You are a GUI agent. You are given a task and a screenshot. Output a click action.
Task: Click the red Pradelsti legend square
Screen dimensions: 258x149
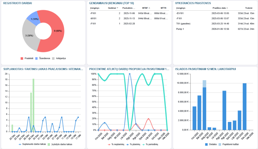pyautogui.click(x=22, y=58)
